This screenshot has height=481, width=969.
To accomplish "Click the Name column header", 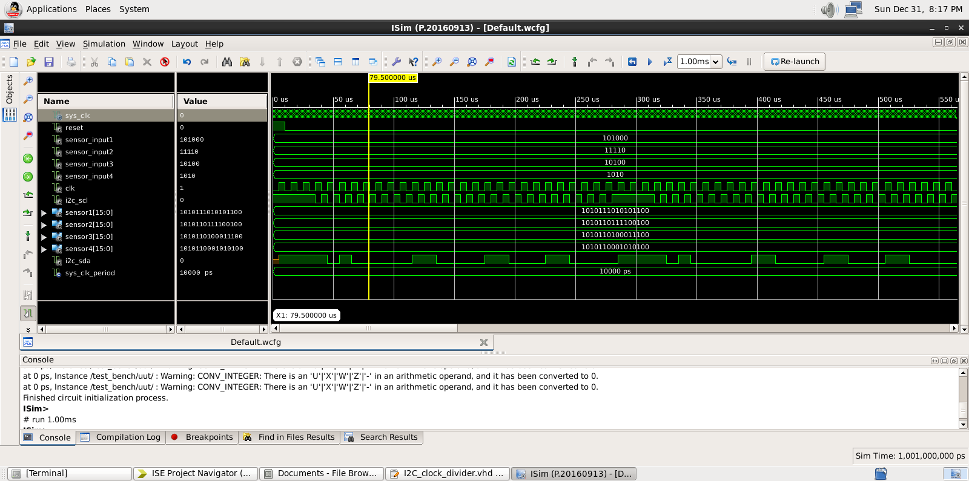I will point(106,101).
